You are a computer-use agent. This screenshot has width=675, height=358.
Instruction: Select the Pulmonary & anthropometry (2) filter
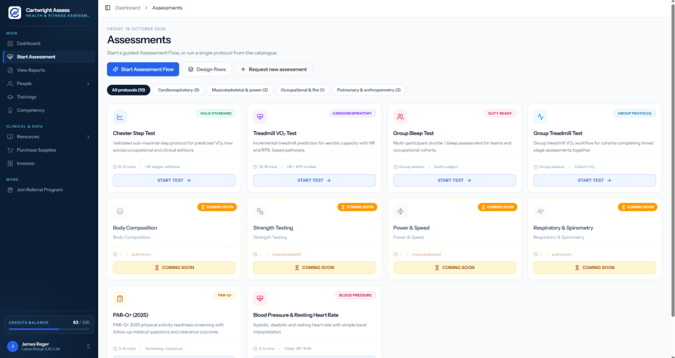[x=369, y=90]
